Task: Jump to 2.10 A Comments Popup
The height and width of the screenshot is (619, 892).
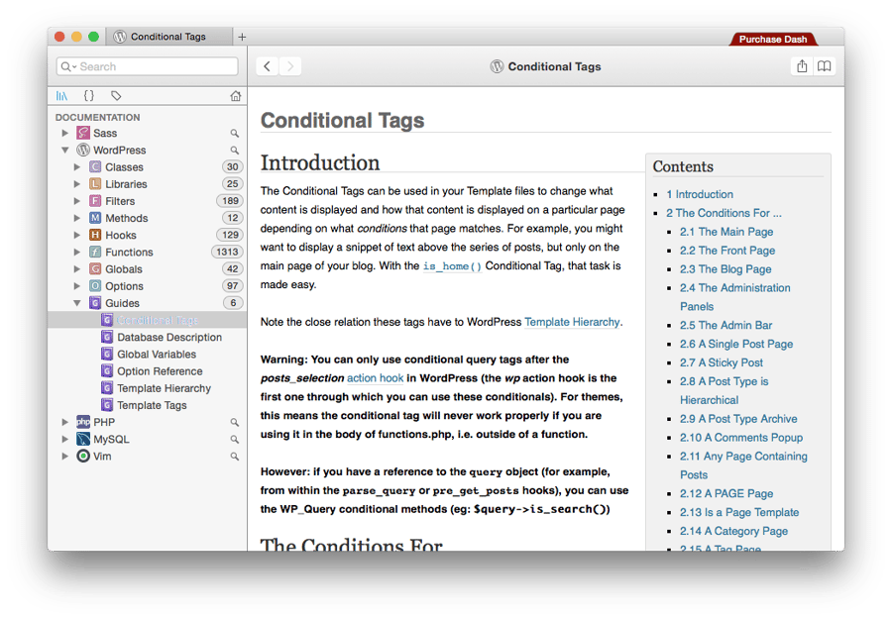Action: point(741,438)
